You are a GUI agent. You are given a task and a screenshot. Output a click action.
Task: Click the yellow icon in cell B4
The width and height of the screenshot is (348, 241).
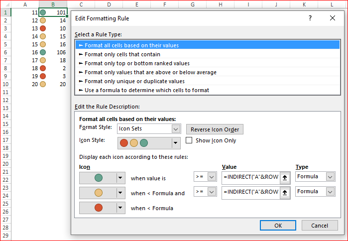(x=43, y=36)
